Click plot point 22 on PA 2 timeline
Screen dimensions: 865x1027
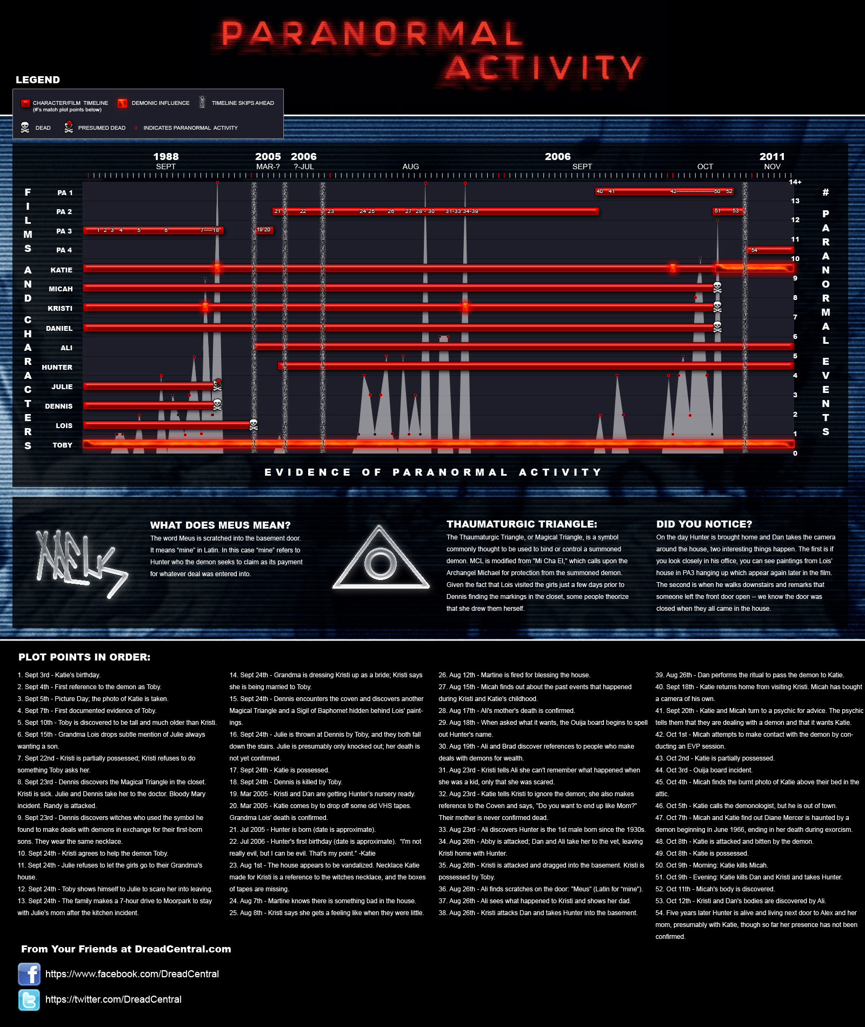tap(303, 211)
